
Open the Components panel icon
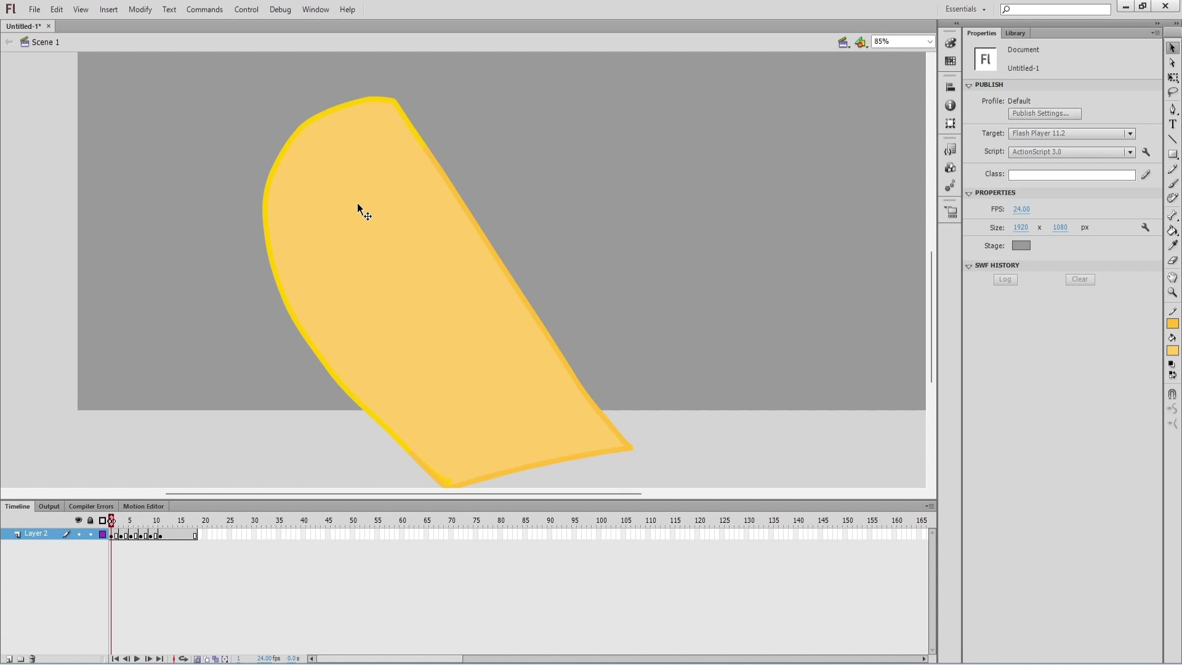click(x=951, y=167)
